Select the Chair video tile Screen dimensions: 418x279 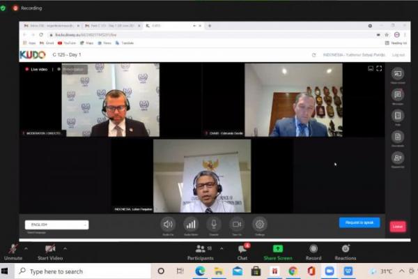pyautogui.click(x=293, y=100)
